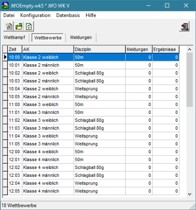Click the JtfO app icon in title bar

5,6
